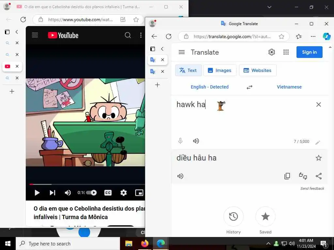Viewport: 334px width, 250px height.
Task: Toggle YouTube autoplay switch
Action: 91,193
